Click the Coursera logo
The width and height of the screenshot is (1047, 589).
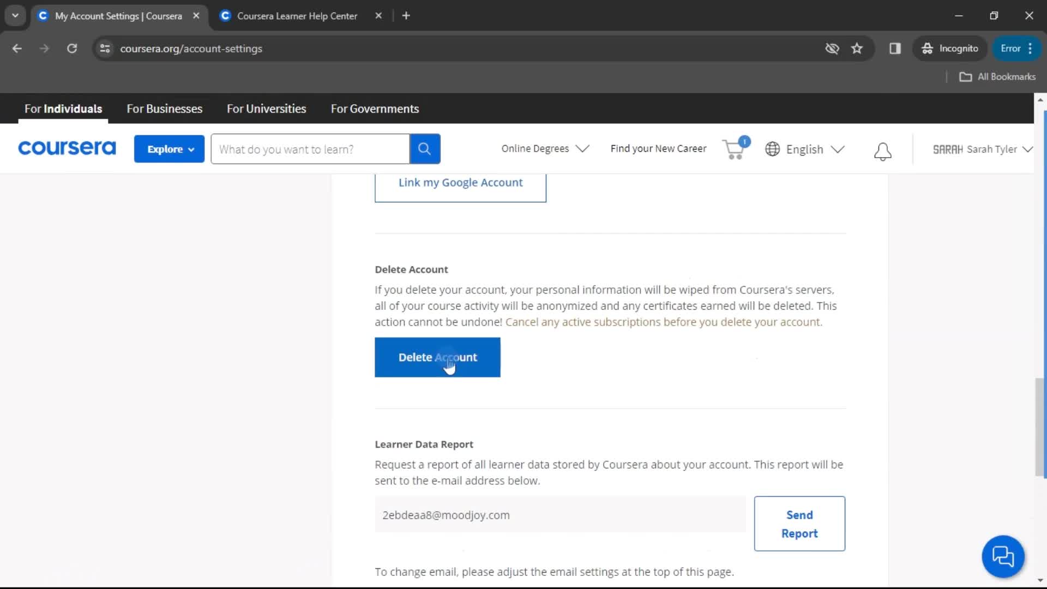pyautogui.click(x=67, y=148)
